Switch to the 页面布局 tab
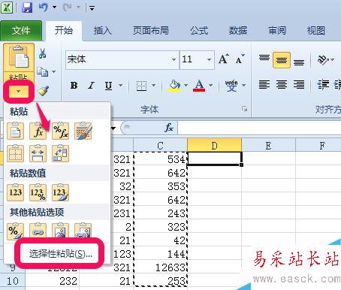 151,31
